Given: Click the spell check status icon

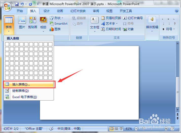Looking at the screenshot, I should click(x=51, y=129).
